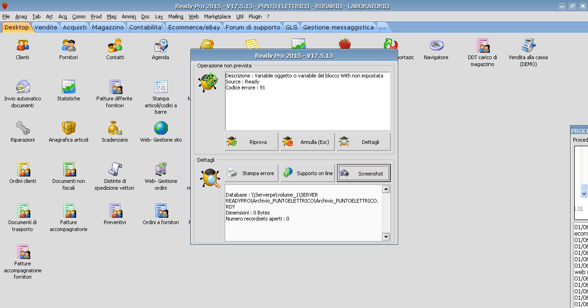
Task: Click 'Numero recordsets aperti : 0' line
Action: (x=257, y=219)
